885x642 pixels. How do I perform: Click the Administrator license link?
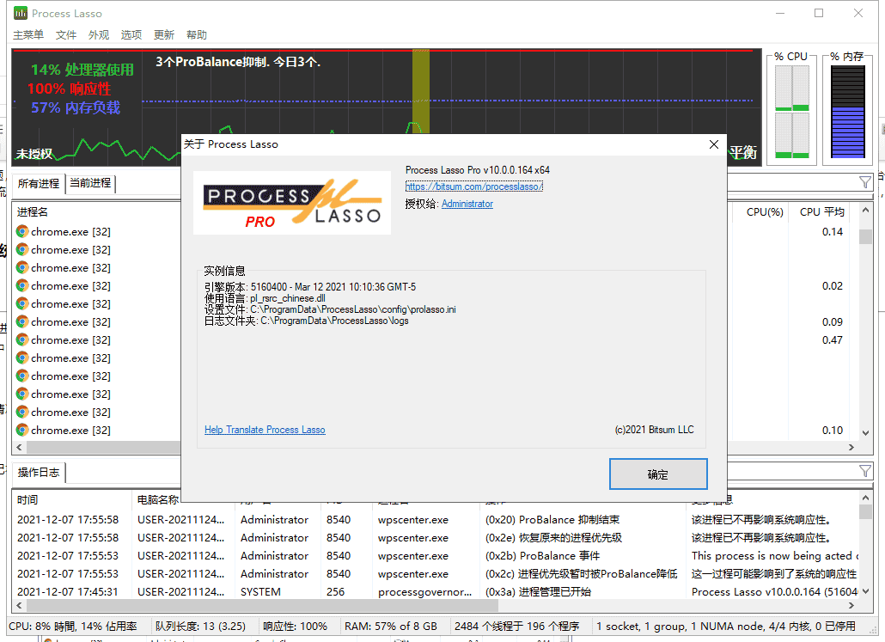(x=467, y=204)
